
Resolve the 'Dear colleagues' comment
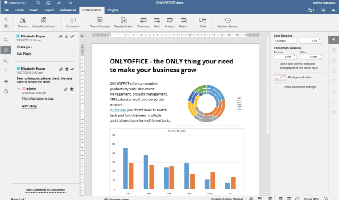[x=73, y=69]
